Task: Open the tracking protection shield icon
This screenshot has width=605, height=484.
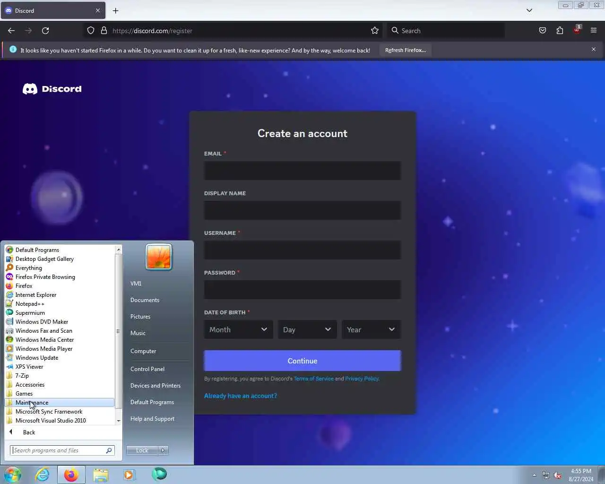Action: coord(91,31)
